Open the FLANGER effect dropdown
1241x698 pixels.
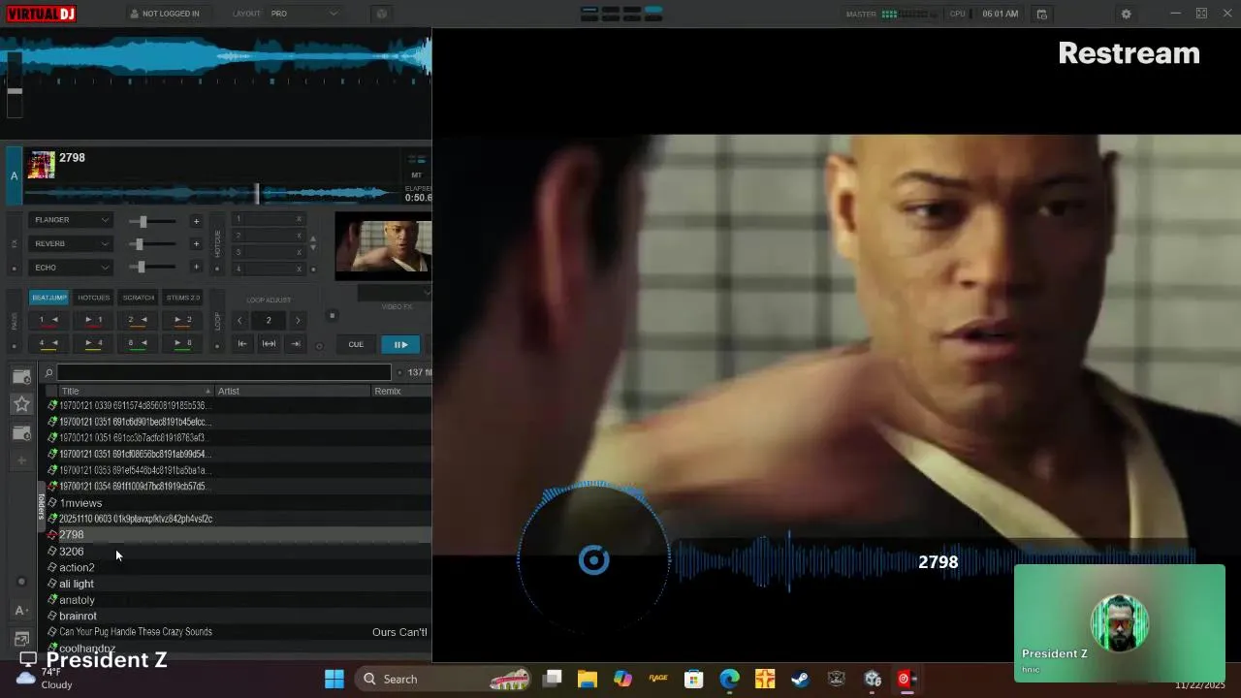click(x=72, y=220)
